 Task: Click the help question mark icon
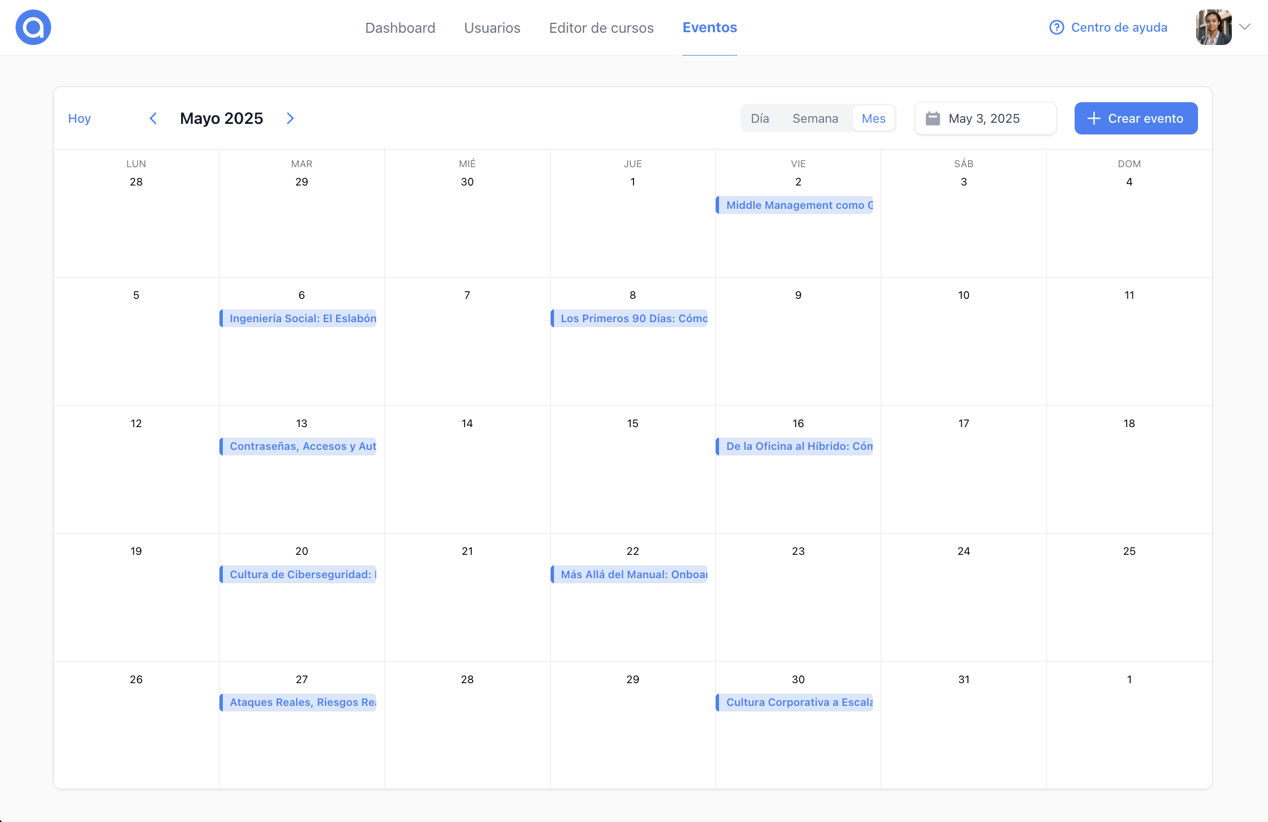(1056, 27)
